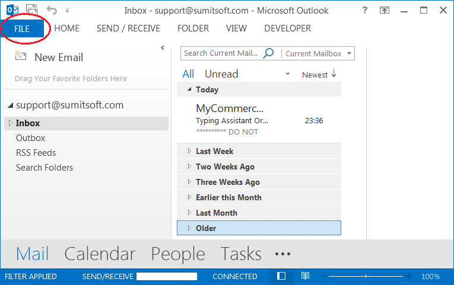The width and height of the screenshot is (454, 285).
Task: Expand the Earlier this Month group
Action: pyautogui.click(x=189, y=197)
